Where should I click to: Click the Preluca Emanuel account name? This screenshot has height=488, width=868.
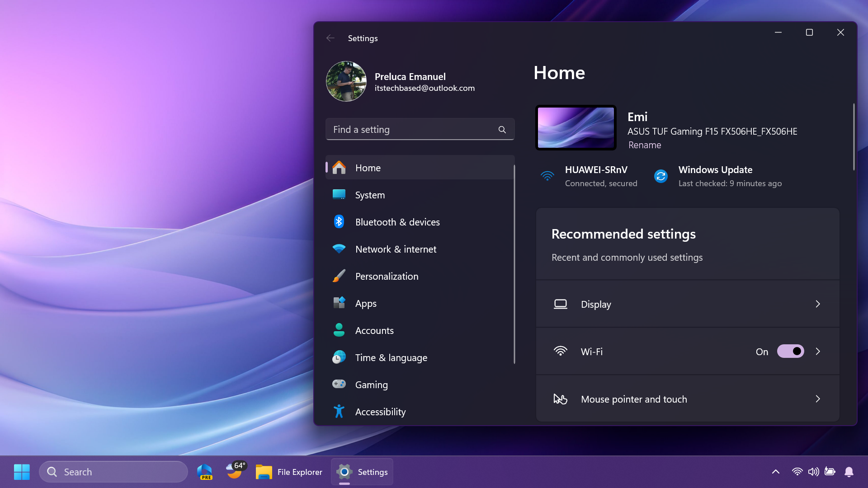[410, 76]
